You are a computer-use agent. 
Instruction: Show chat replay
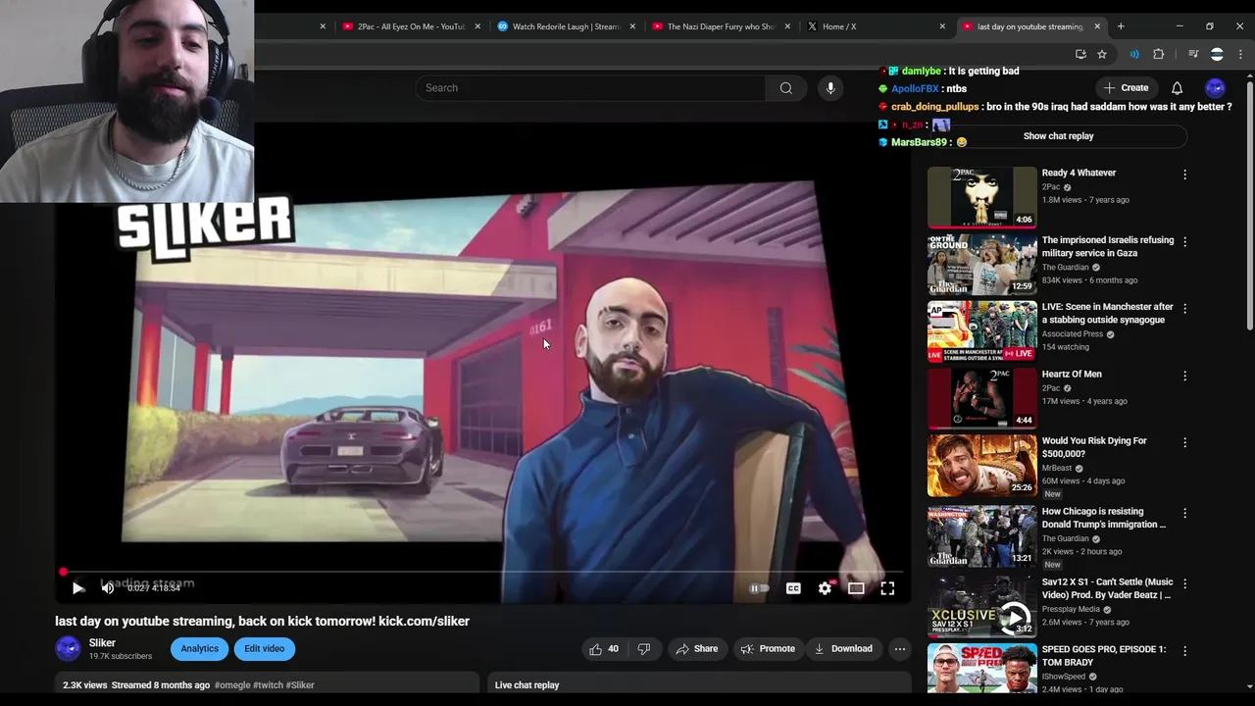pos(1058,136)
